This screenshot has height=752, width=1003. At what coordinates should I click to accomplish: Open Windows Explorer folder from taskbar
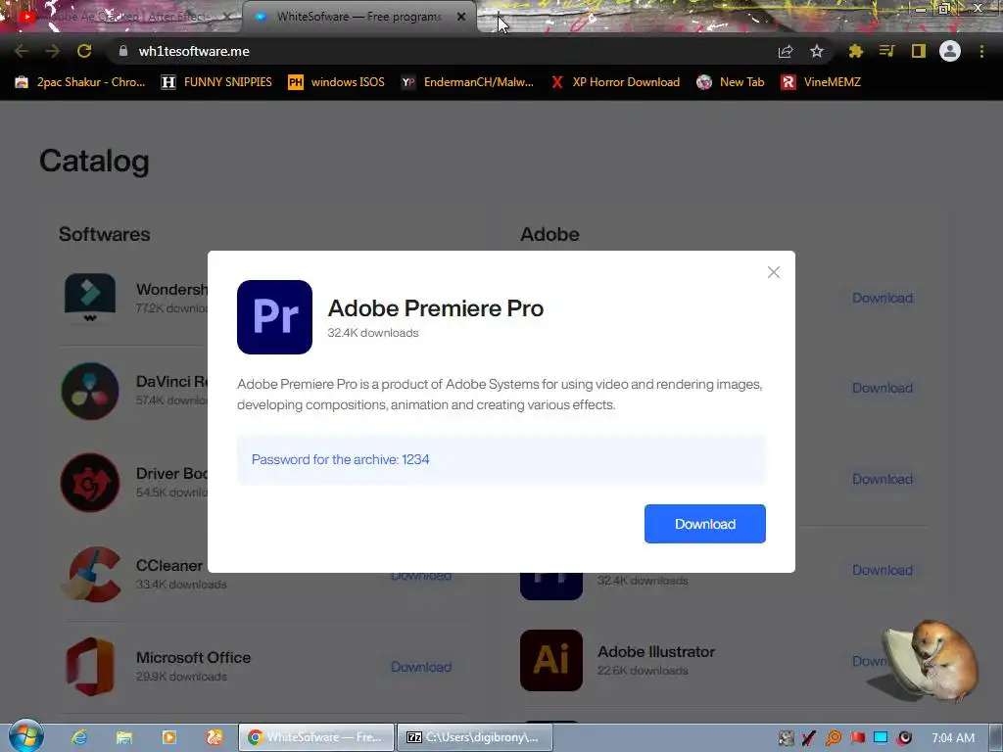pyautogui.click(x=124, y=737)
